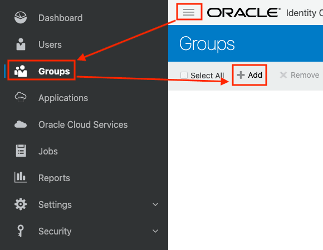Image resolution: width=323 pixels, height=250 pixels.
Task: Click the Add button
Action: point(249,75)
